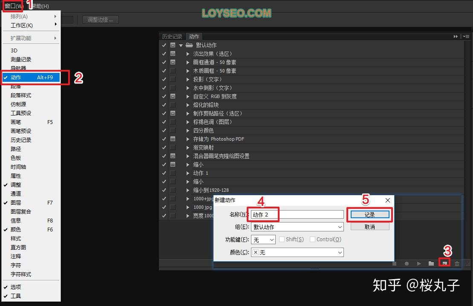Tick the Control(O) checkbox

click(312, 240)
